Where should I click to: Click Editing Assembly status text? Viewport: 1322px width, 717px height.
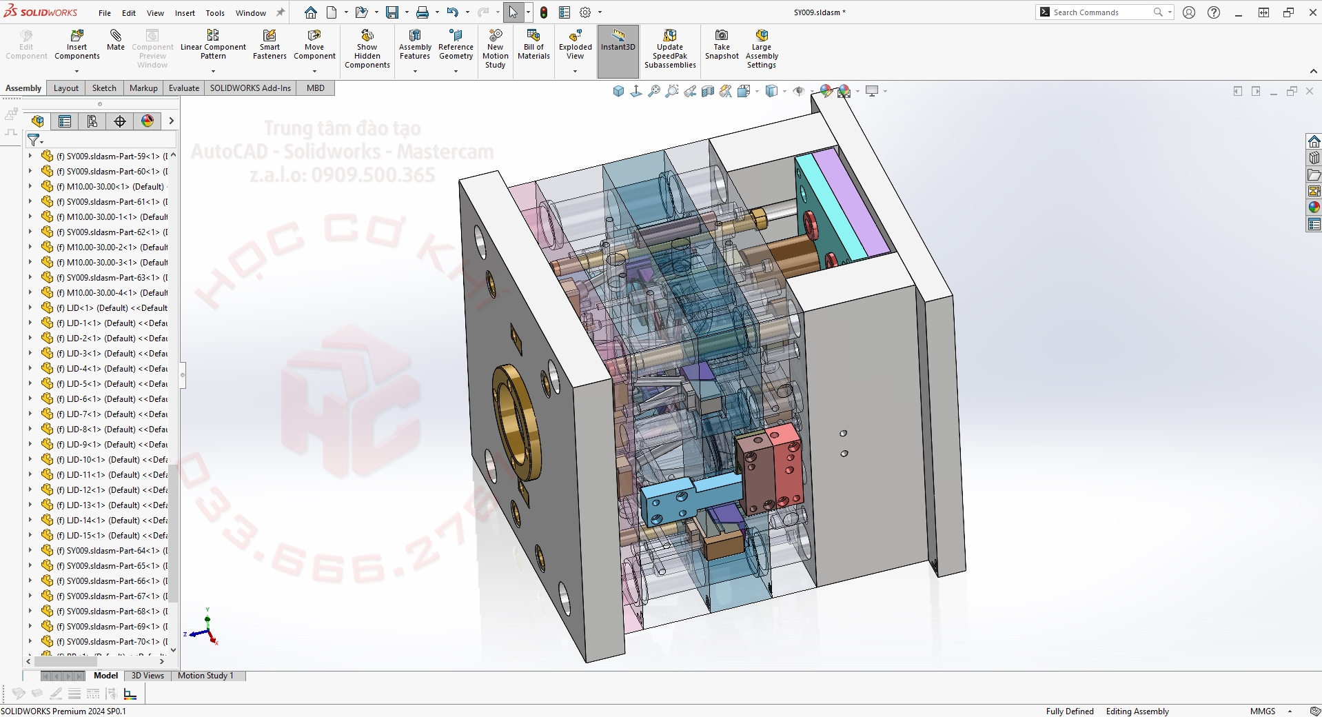tap(1137, 711)
